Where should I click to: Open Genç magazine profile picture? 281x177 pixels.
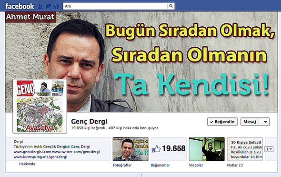coord(40,106)
